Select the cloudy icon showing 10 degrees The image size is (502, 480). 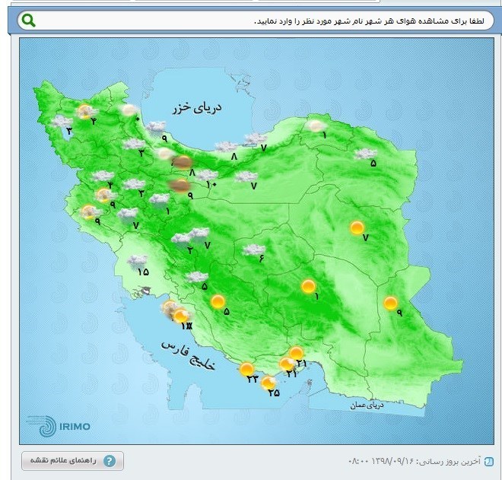click(206, 174)
